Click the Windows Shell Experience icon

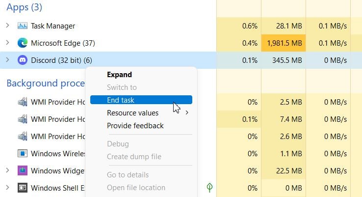[x=23, y=188]
